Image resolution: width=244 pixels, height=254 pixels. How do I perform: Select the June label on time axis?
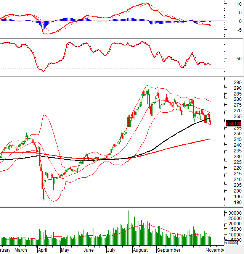(88, 250)
